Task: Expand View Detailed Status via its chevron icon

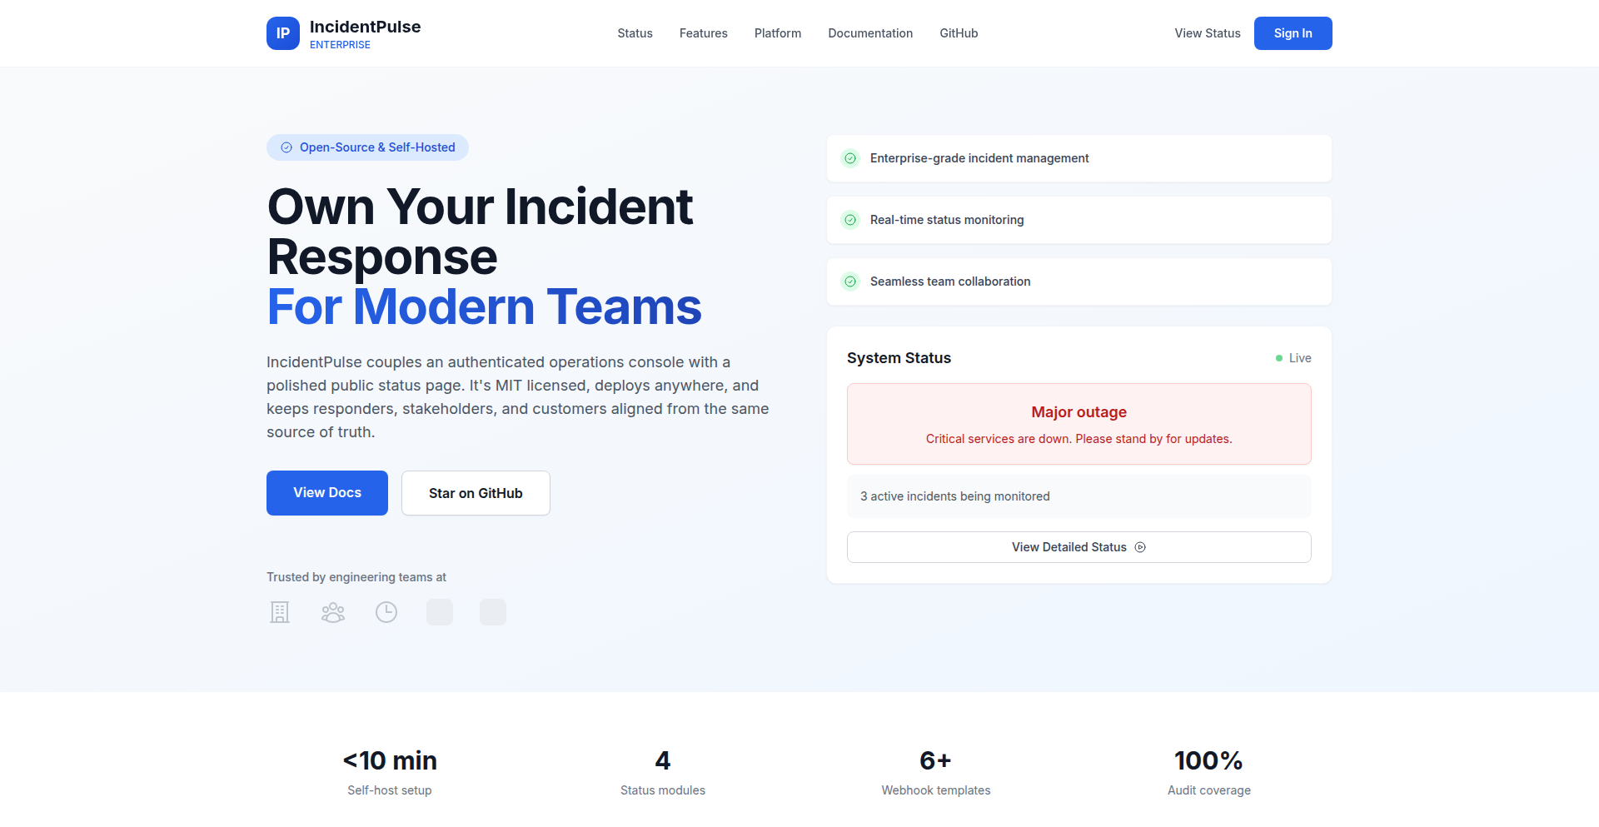Action: tap(1140, 547)
